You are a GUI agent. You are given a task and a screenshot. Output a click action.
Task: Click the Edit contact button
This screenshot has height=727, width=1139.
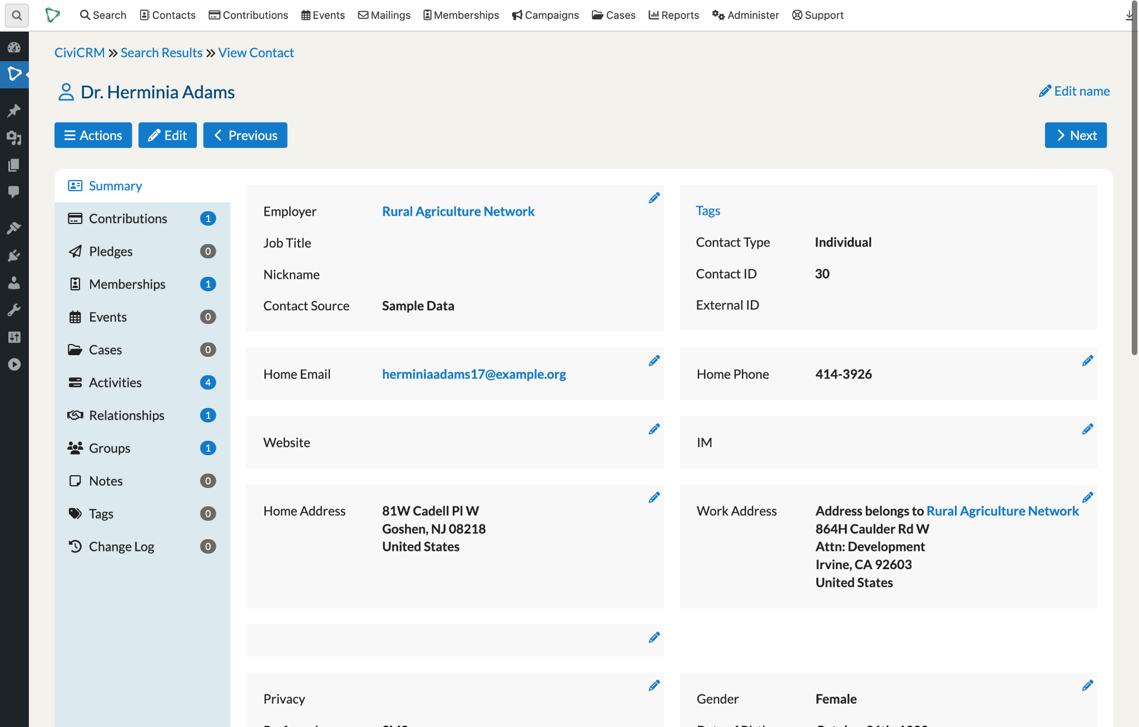coord(167,135)
